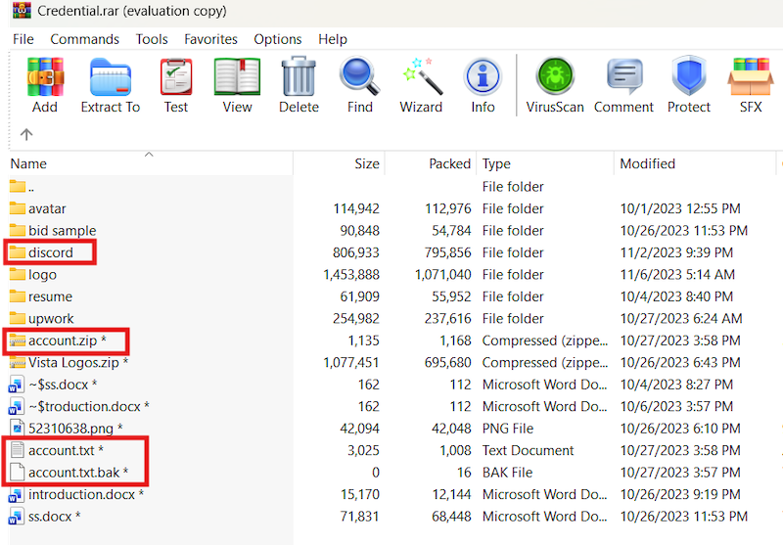
Task: Open the Tools menu
Action: point(152,39)
